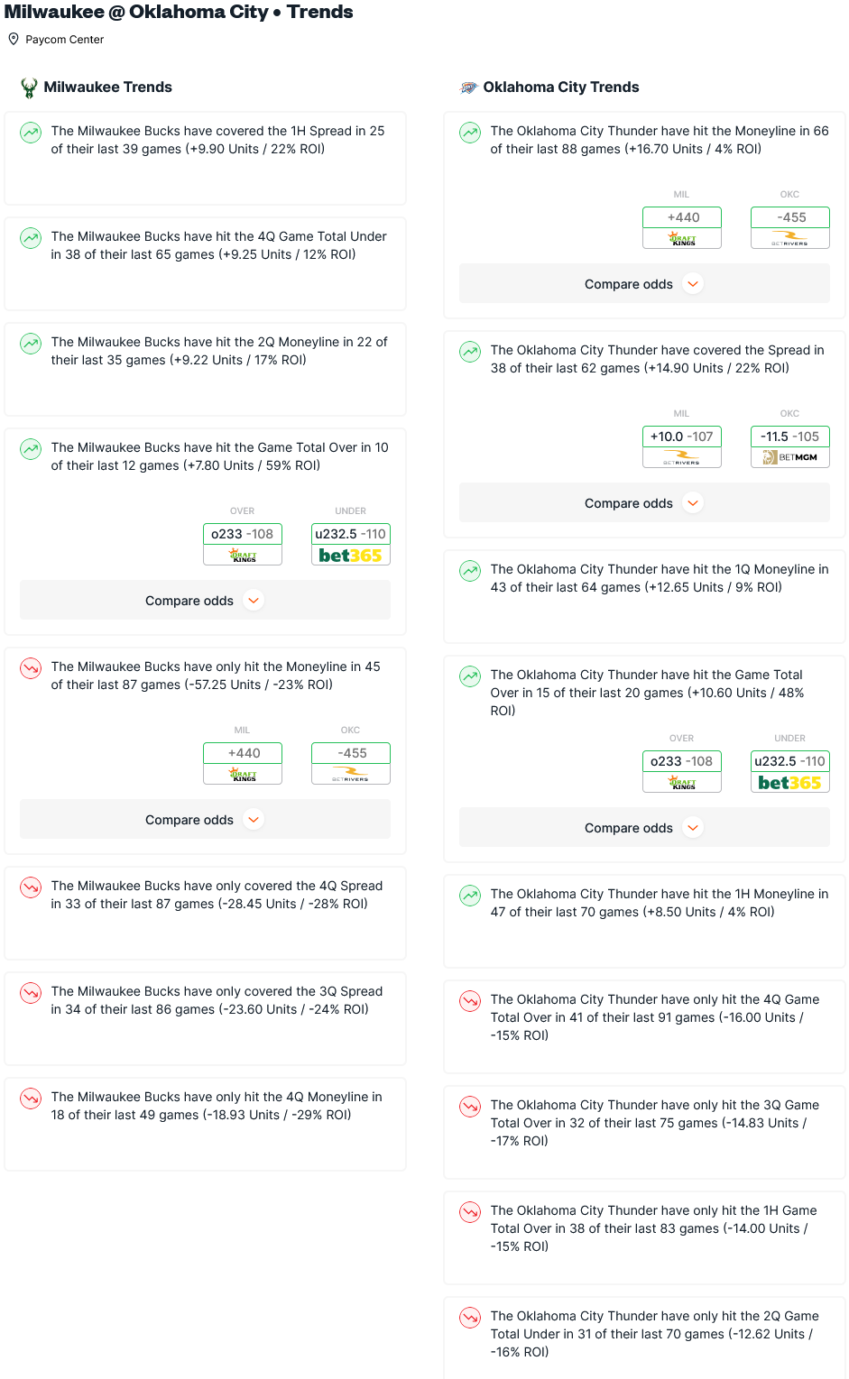Open Compare odds under Thunder Game Total Over
This screenshot has height=1379, width=849.
[644, 828]
